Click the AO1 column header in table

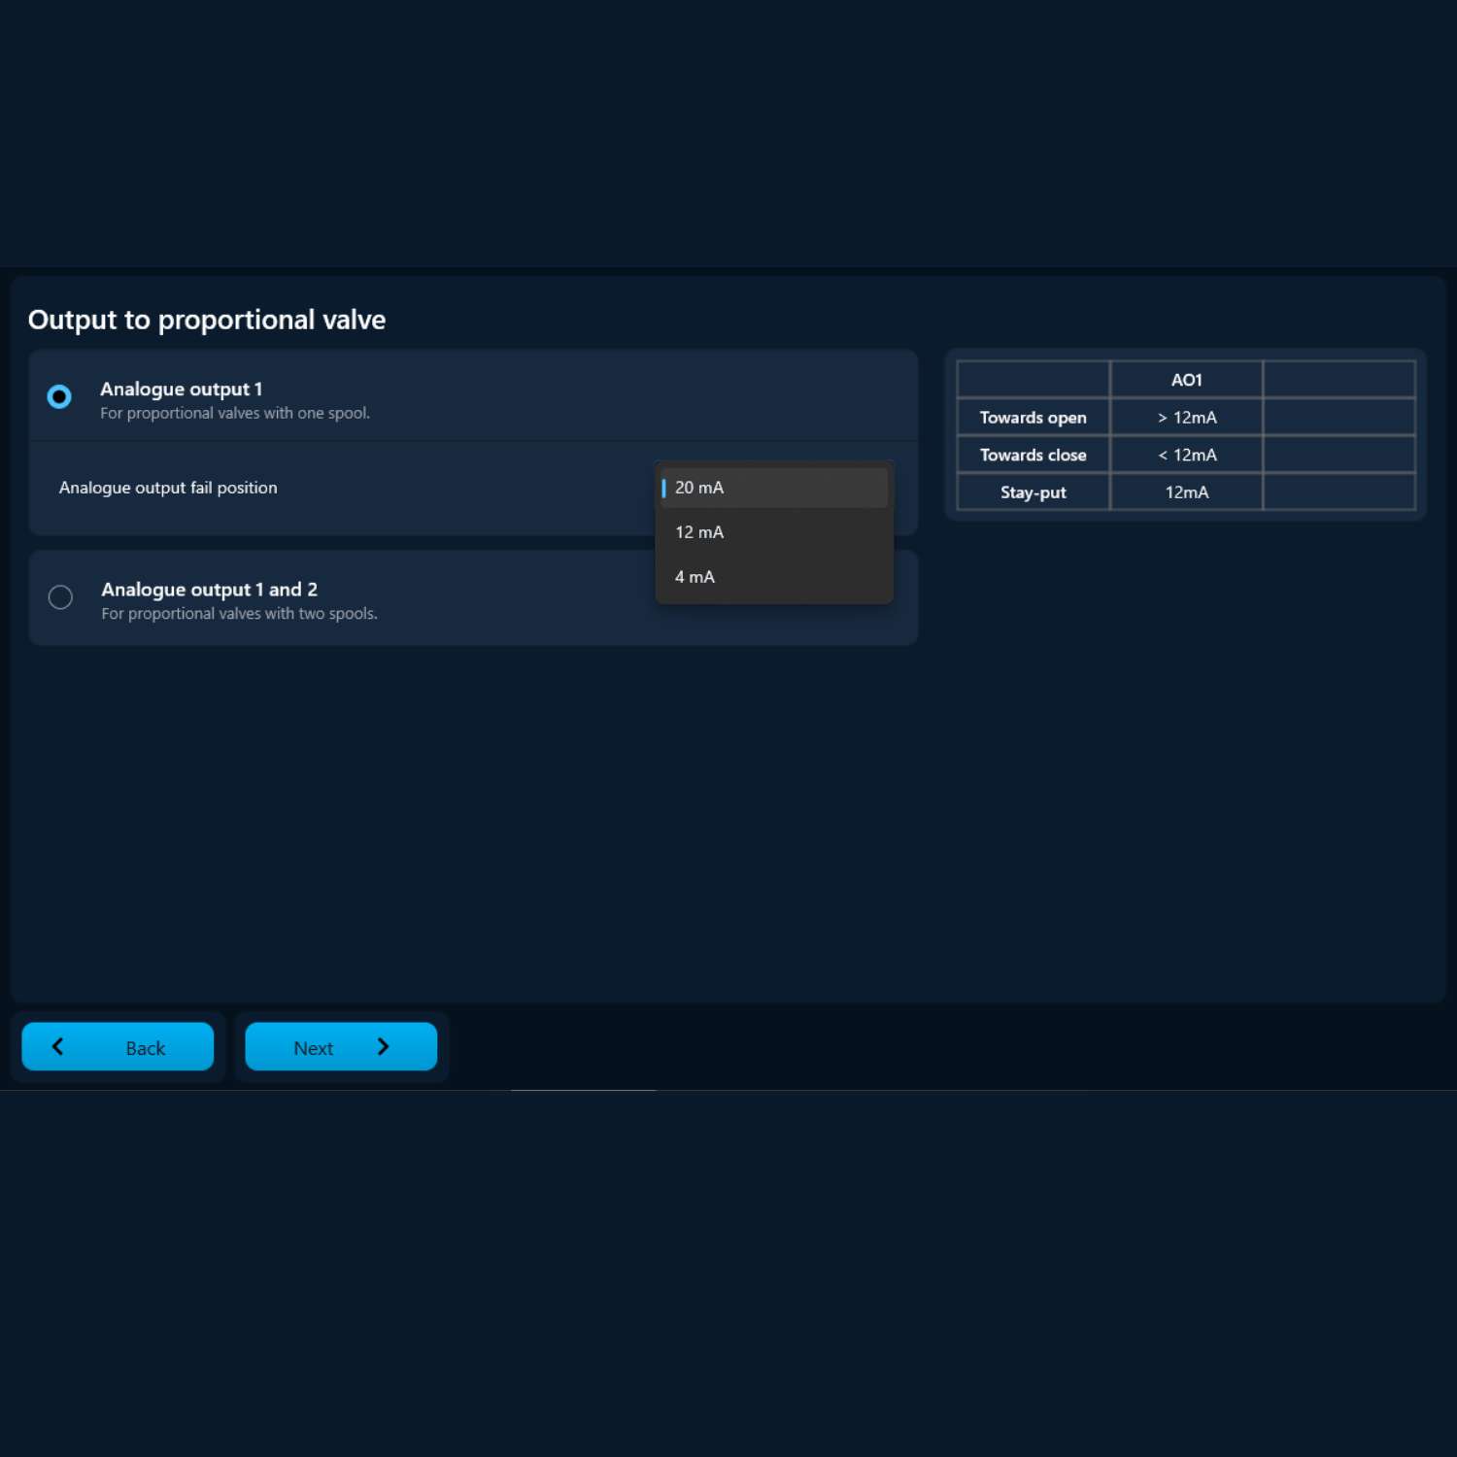1186,380
